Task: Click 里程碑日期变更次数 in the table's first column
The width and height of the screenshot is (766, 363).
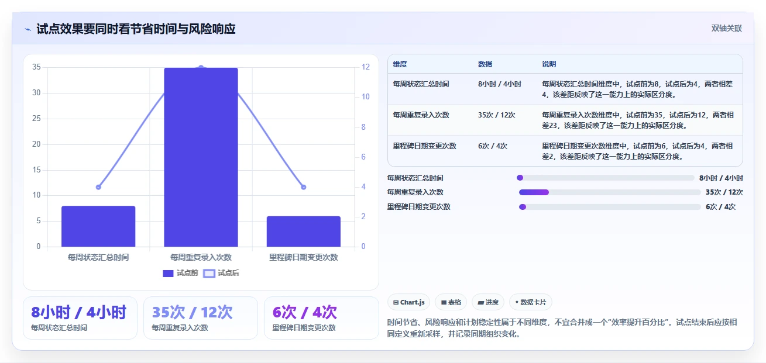Action: pyautogui.click(x=425, y=146)
